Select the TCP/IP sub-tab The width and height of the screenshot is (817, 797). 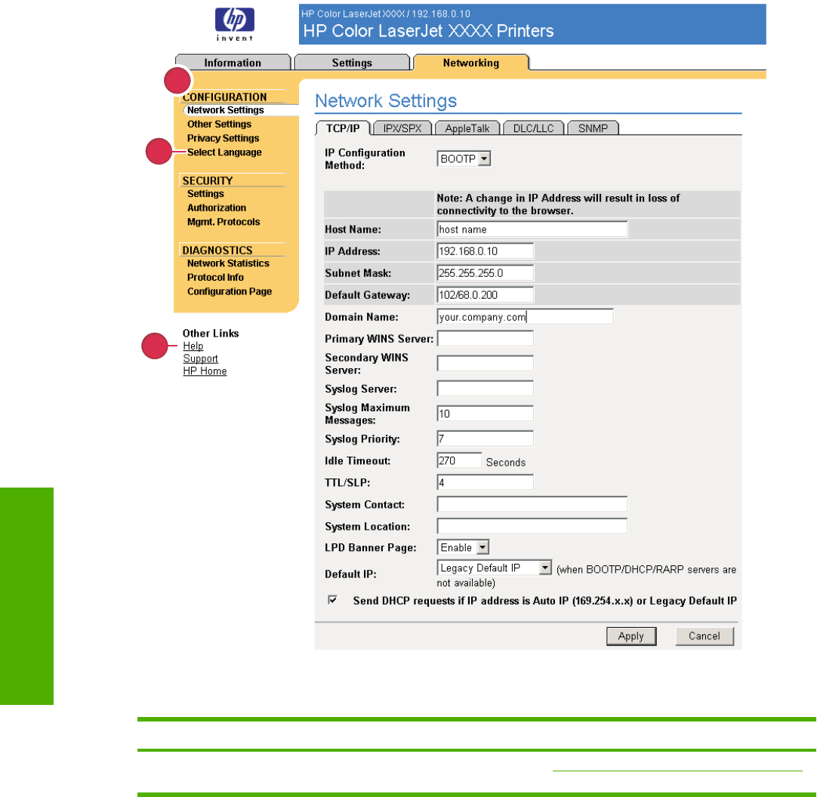[343, 128]
